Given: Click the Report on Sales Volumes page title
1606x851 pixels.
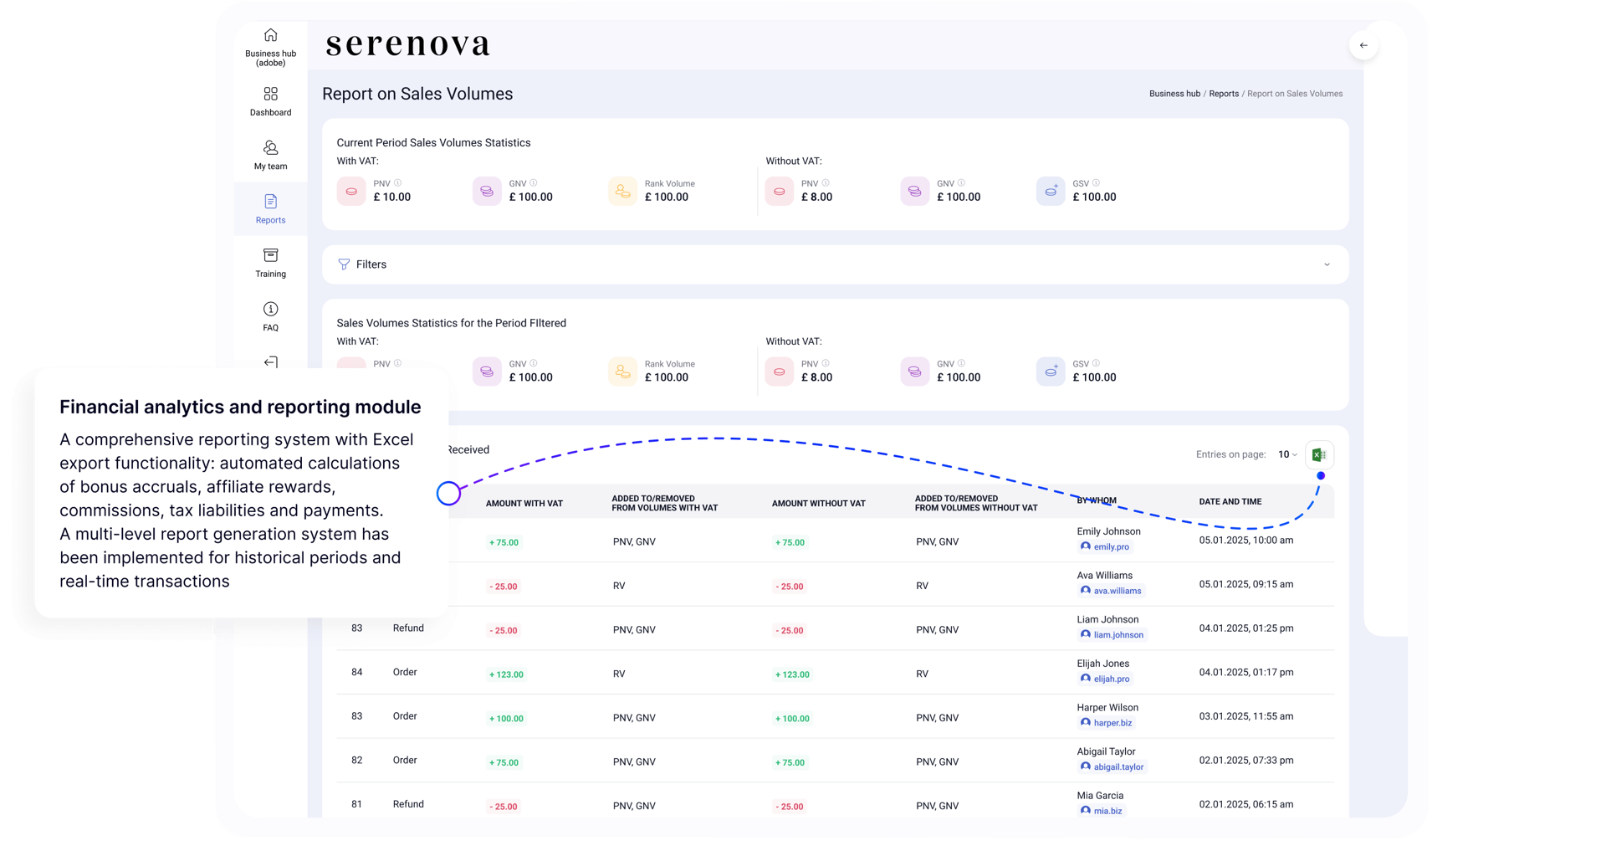Looking at the screenshot, I should point(417,94).
